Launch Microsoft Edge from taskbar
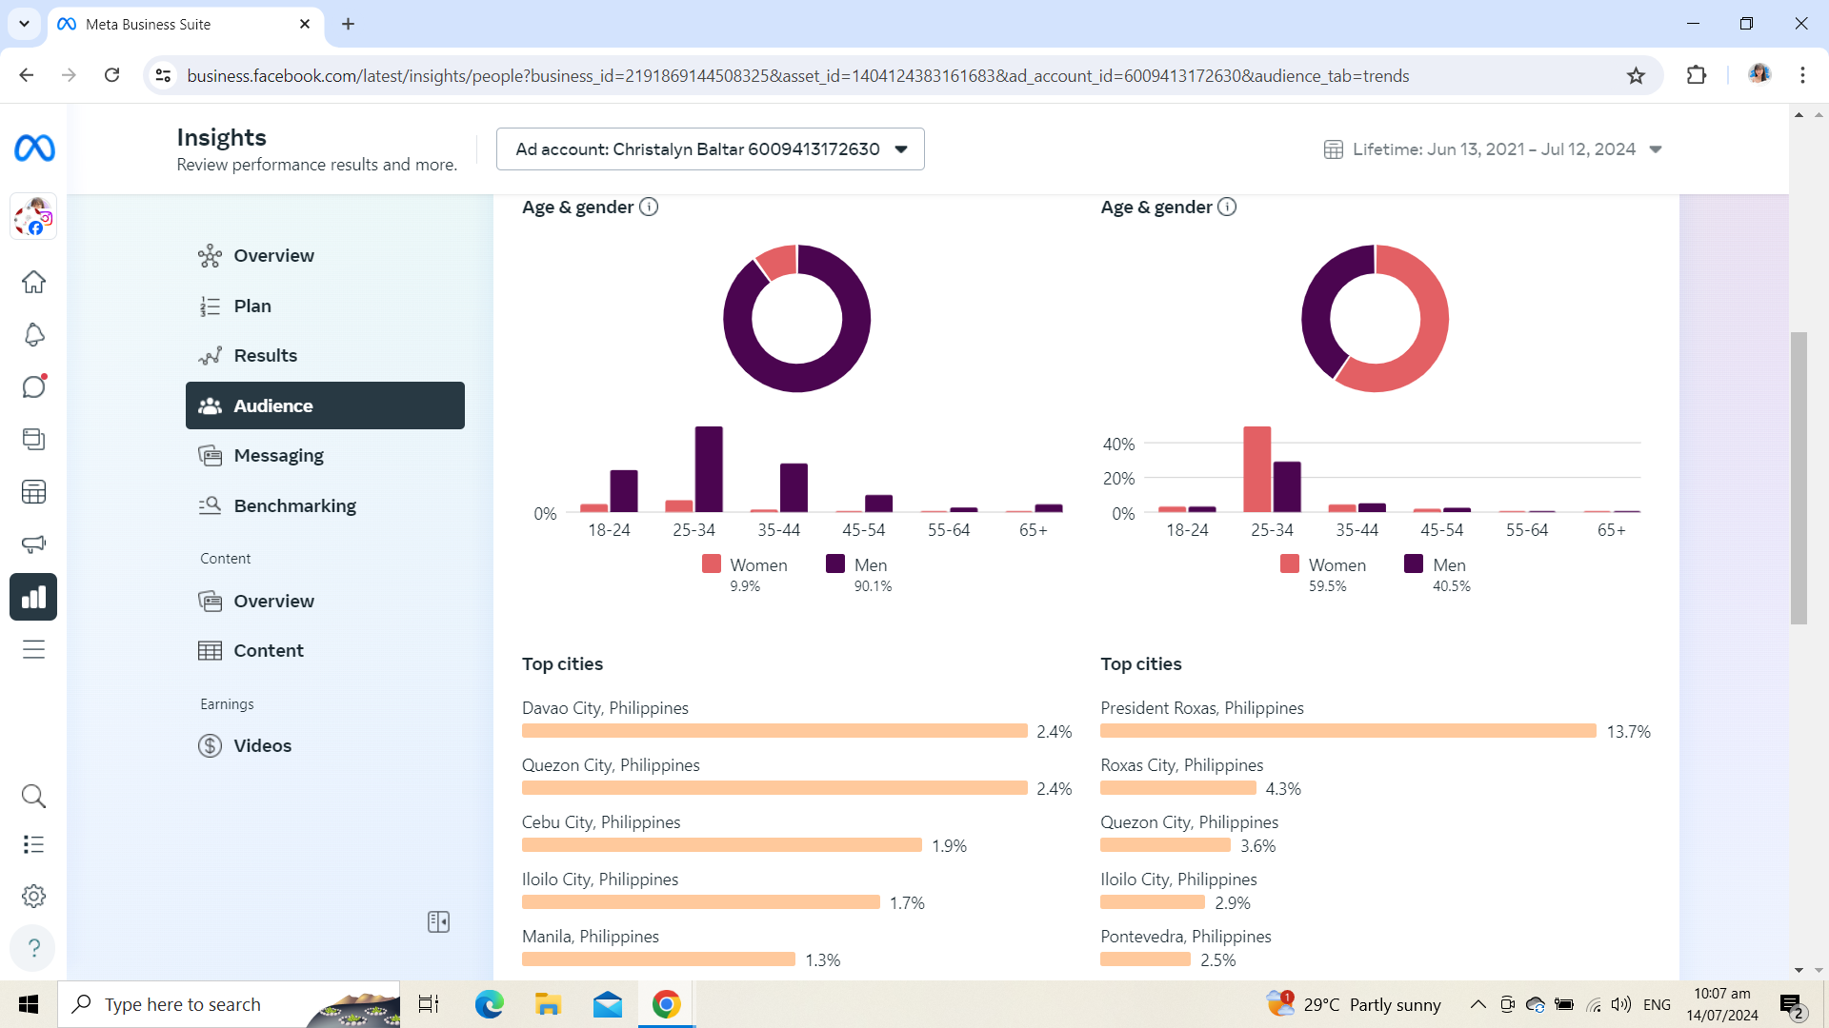 [x=489, y=1004]
